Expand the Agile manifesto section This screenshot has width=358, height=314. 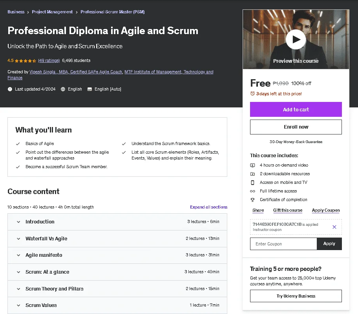pos(117,255)
